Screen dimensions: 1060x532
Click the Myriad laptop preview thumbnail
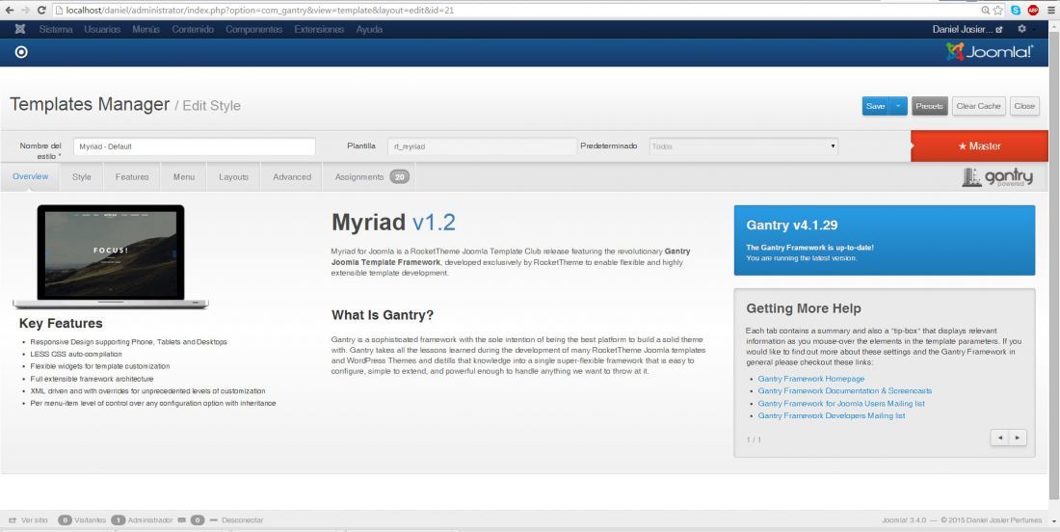coord(110,256)
